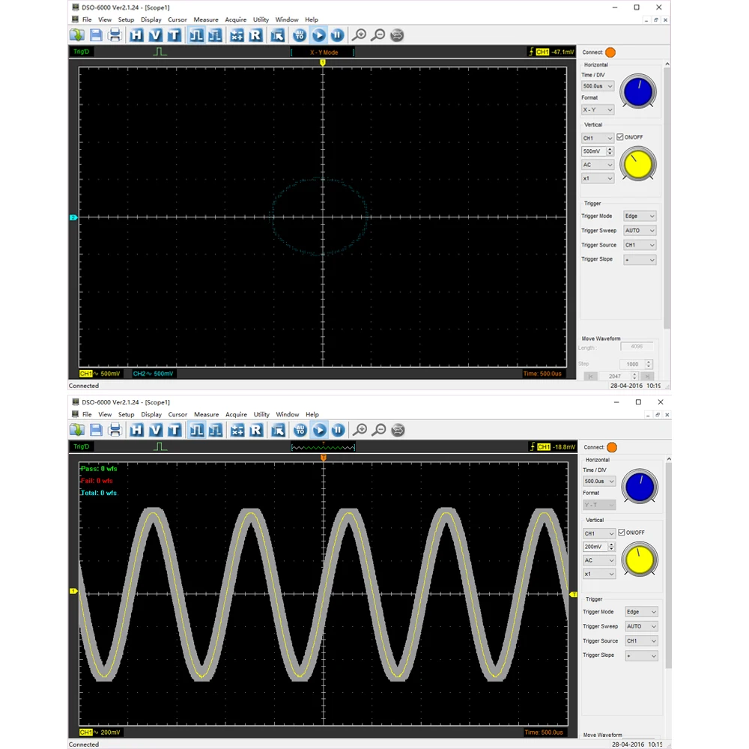The image size is (749, 749).
Task: Open the Trigger Sweep AUTO dropdown in lower window
Action: [x=641, y=626]
